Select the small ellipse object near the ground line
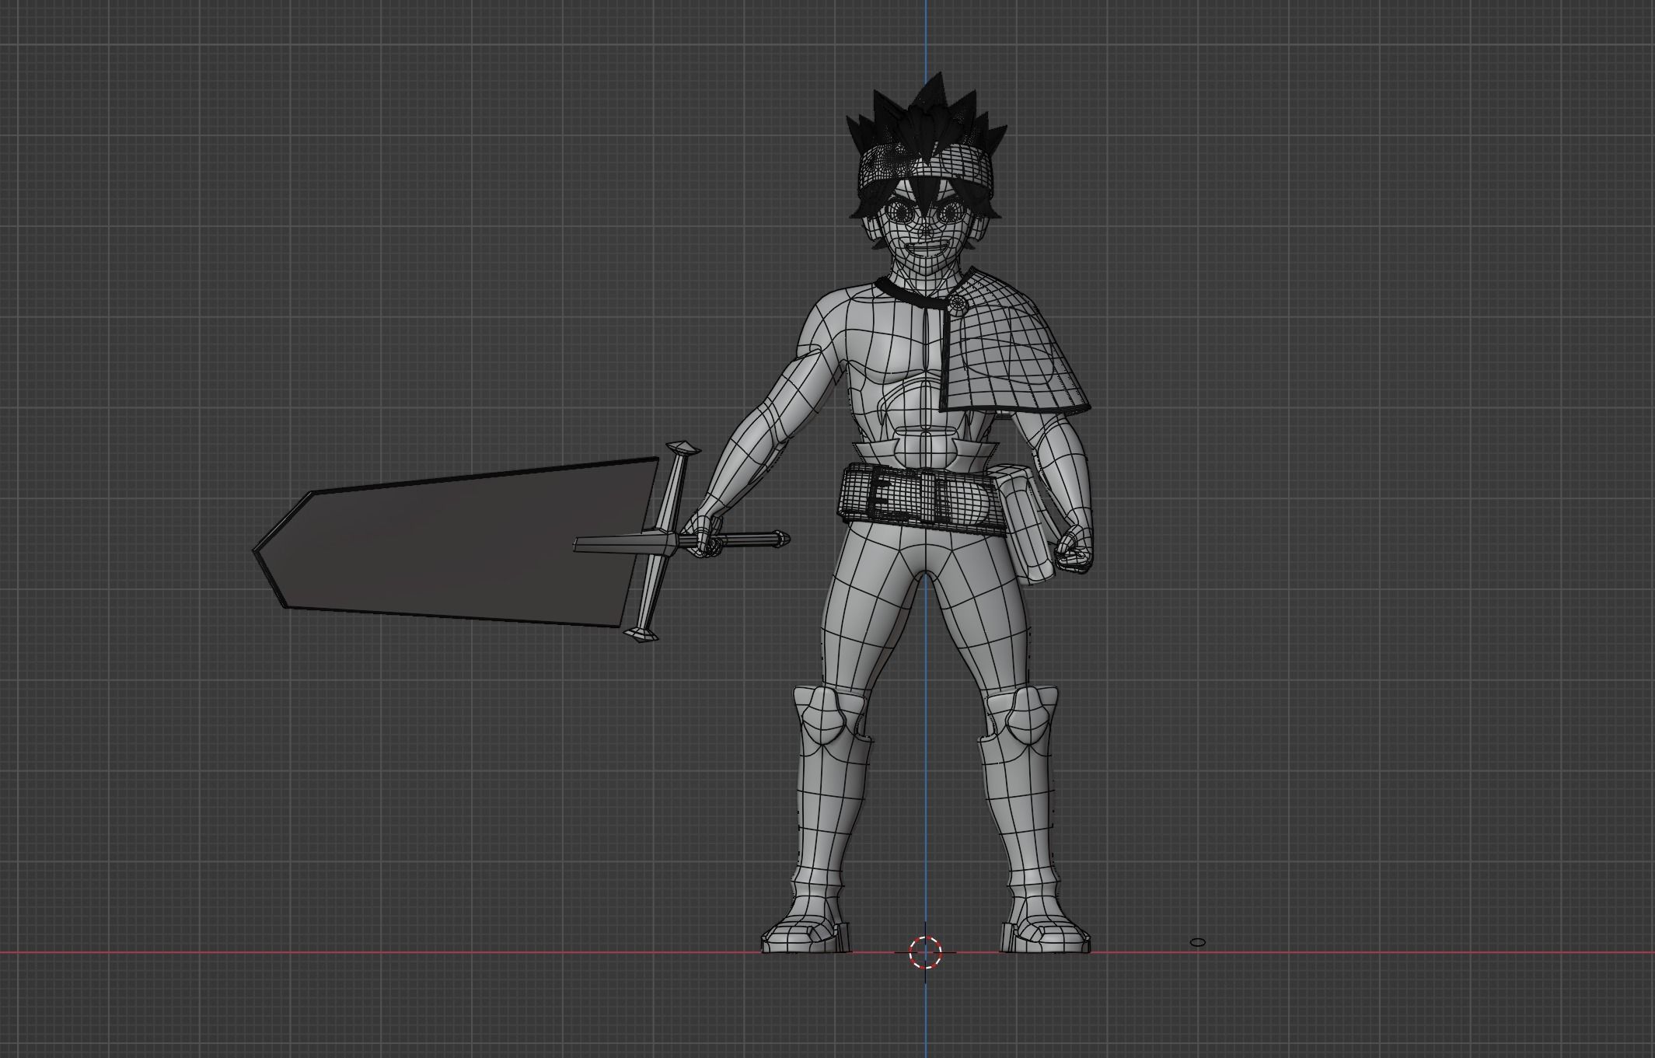The width and height of the screenshot is (1655, 1058). pyautogui.click(x=1198, y=942)
